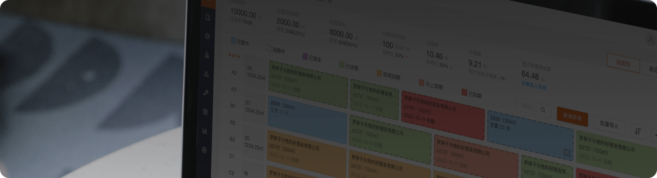Select the 已锁定 purple legend swatch

click(x=305, y=56)
